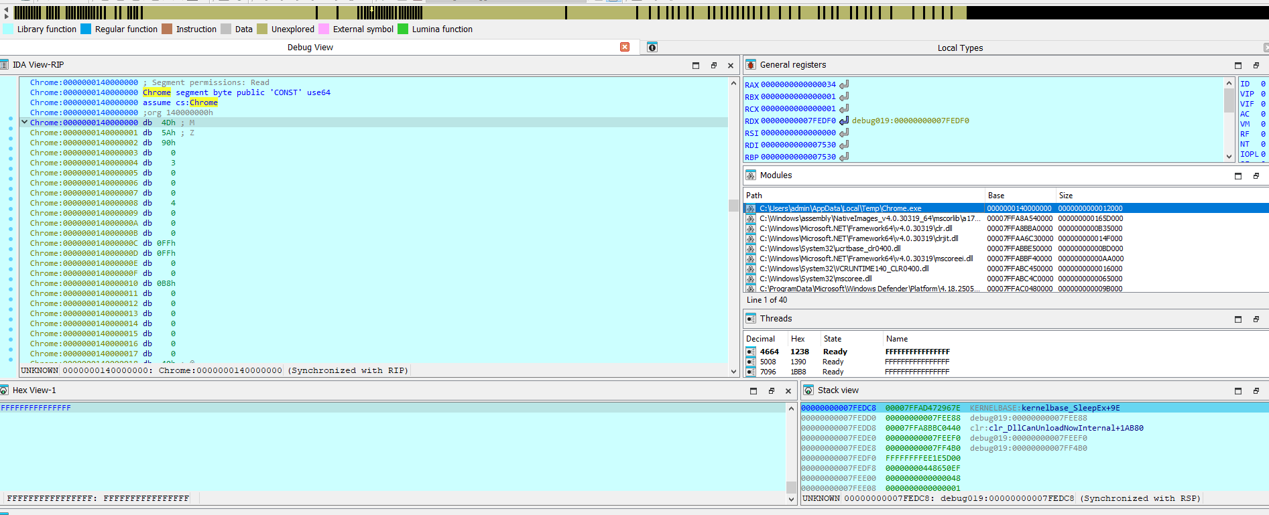Select the kernelbase_SleepEx+9E stack entry
Screen dimensions: 1269x515
[1034, 408]
